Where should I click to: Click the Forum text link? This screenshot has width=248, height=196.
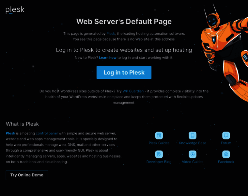[x=226, y=143]
